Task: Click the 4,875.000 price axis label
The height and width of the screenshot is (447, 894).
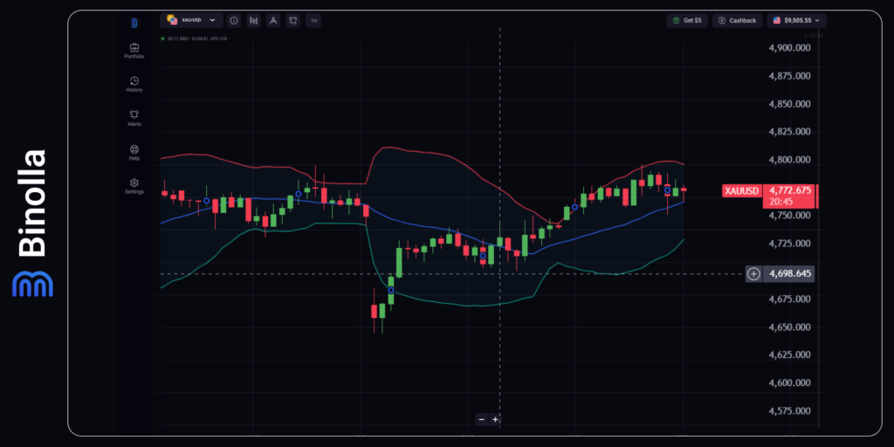Action: 789,76
